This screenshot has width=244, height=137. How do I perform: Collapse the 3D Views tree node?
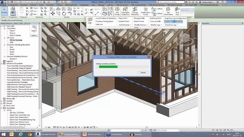(x=5, y=38)
